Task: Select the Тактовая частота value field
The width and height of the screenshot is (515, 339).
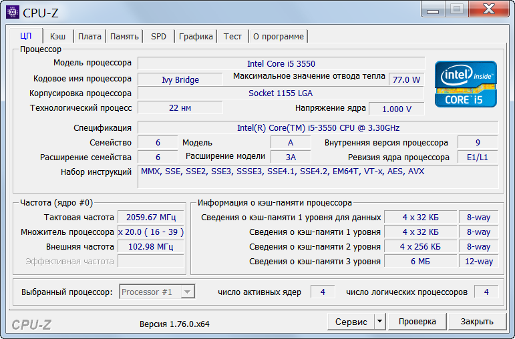Action: (151, 217)
